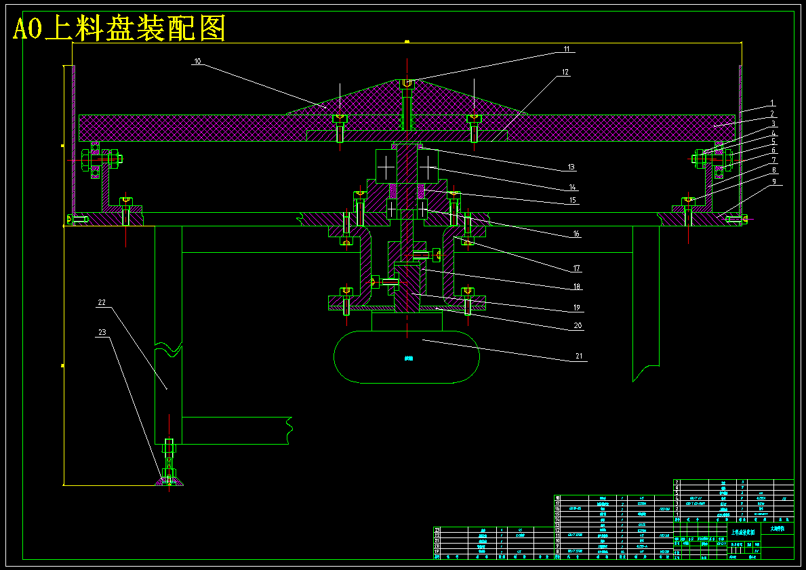Screen dimensions: 806x570
Task: Click drawing name '上料盘装配图' in title block
Action: click(743, 533)
